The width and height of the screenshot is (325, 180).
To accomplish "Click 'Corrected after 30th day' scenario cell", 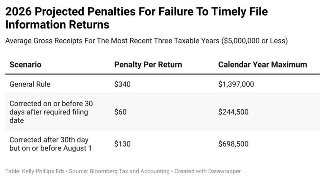I will tap(49, 139).
